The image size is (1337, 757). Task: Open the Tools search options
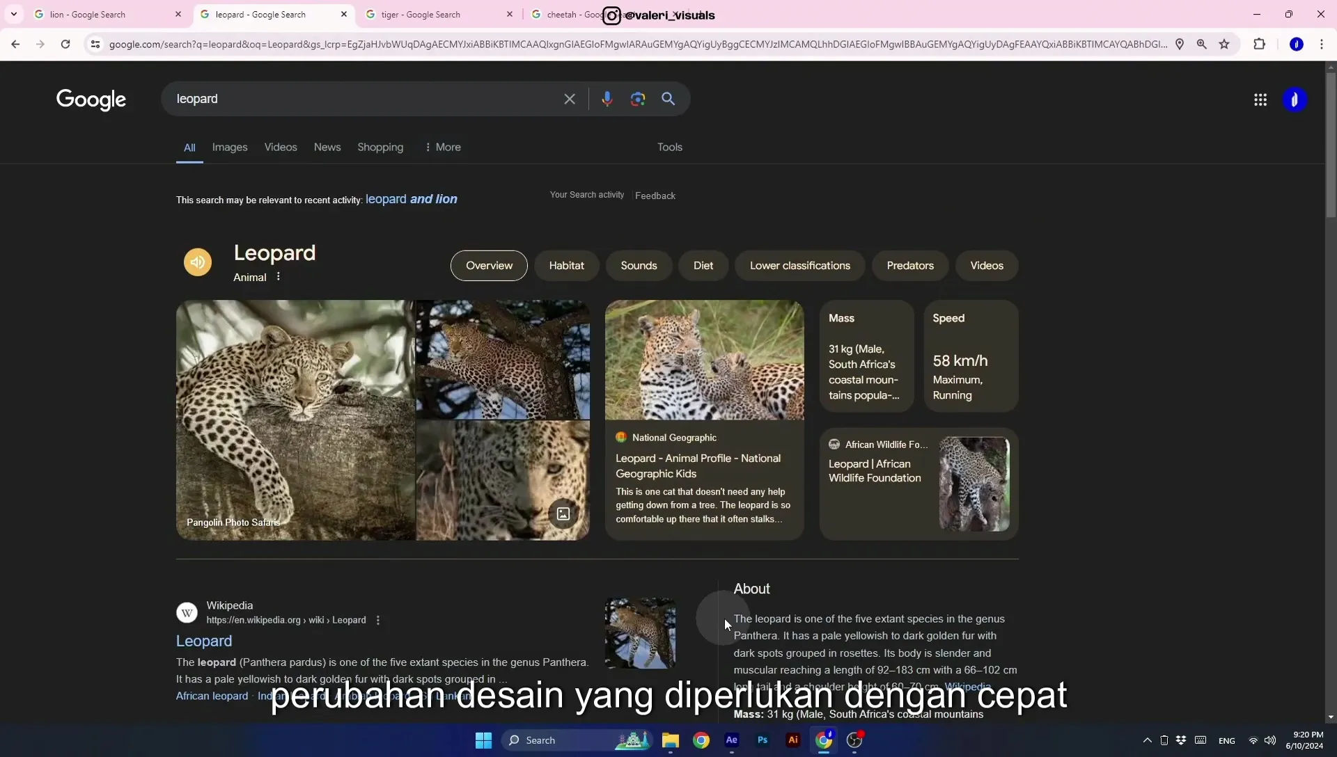[x=670, y=148]
